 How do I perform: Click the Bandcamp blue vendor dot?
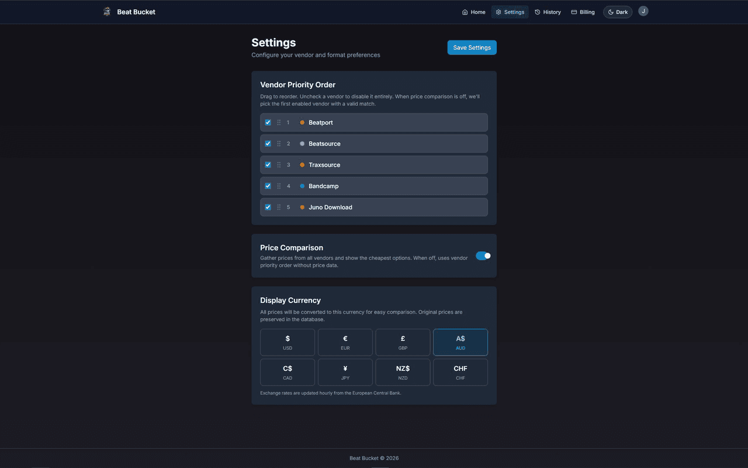302,186
